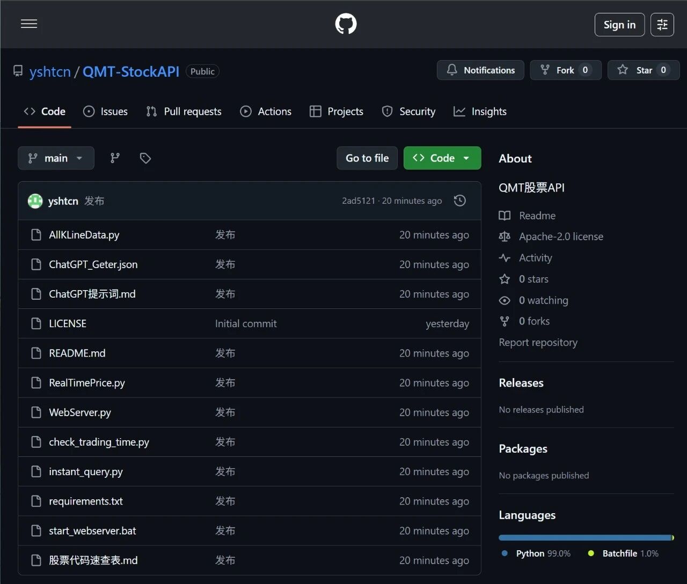Viewport: 687px width, 584px height.
Task: Switch to the Code tab
Action: click(x=45, y=112)
